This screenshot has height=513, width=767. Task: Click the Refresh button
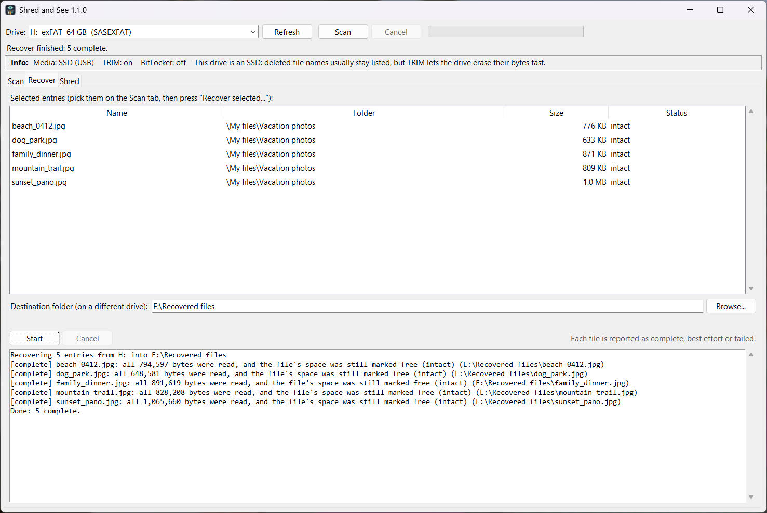[x=287, y=32]
